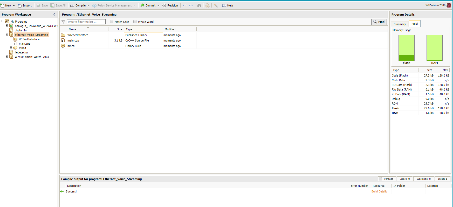This screenshot has width=453, height=207.
Task: Expand the W7500_smart_watch_v003 program node
Action: [7, 57]
